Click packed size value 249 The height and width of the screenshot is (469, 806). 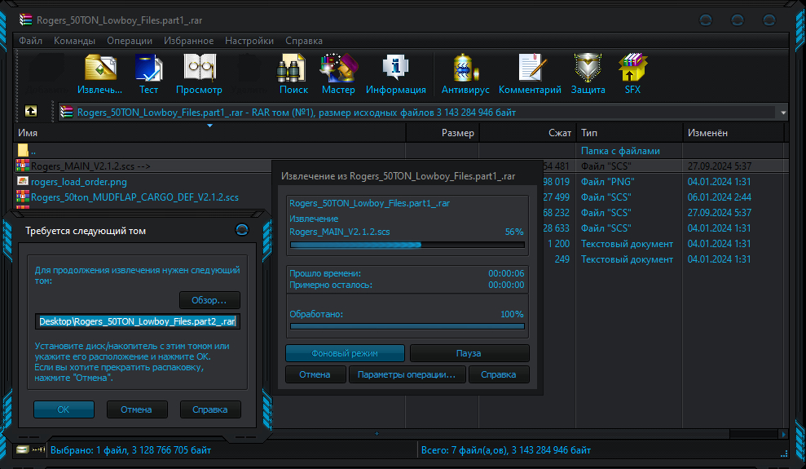click(562, 259)
